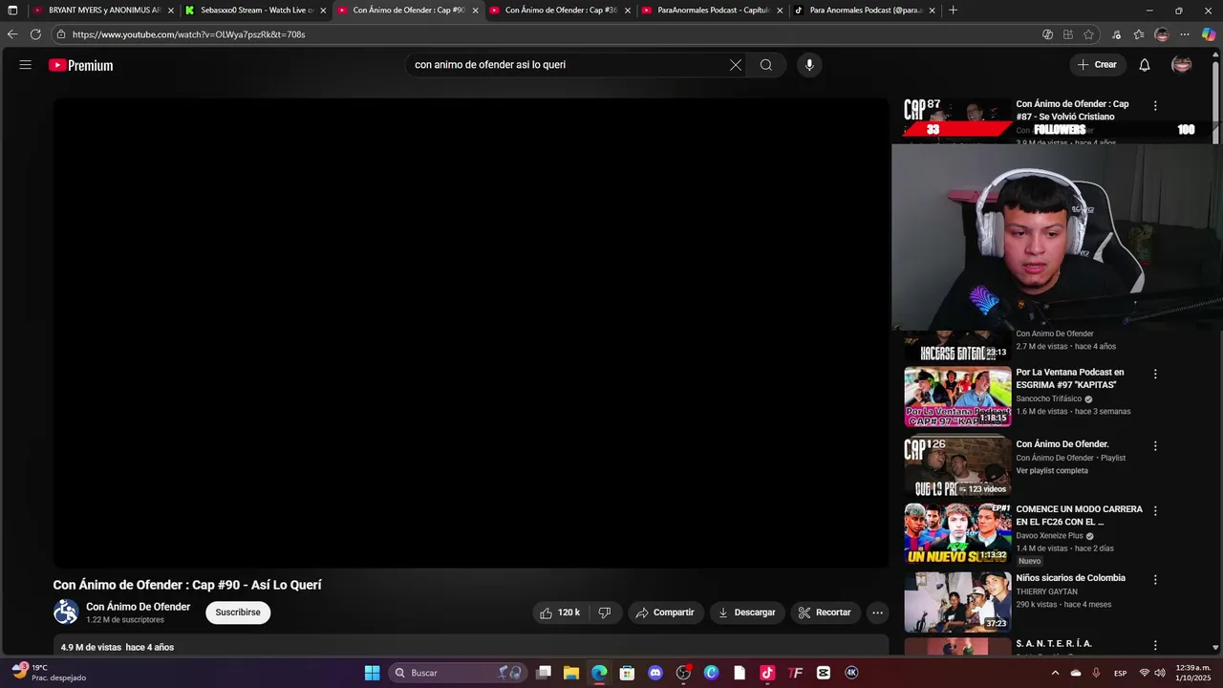Image resolution: width=1223 pixels, height=688 pixels.
Task: Open the Crear menu
Action: coord(1097,65)
